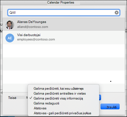Select Visi darbuotojai in the results

point(64,37)
